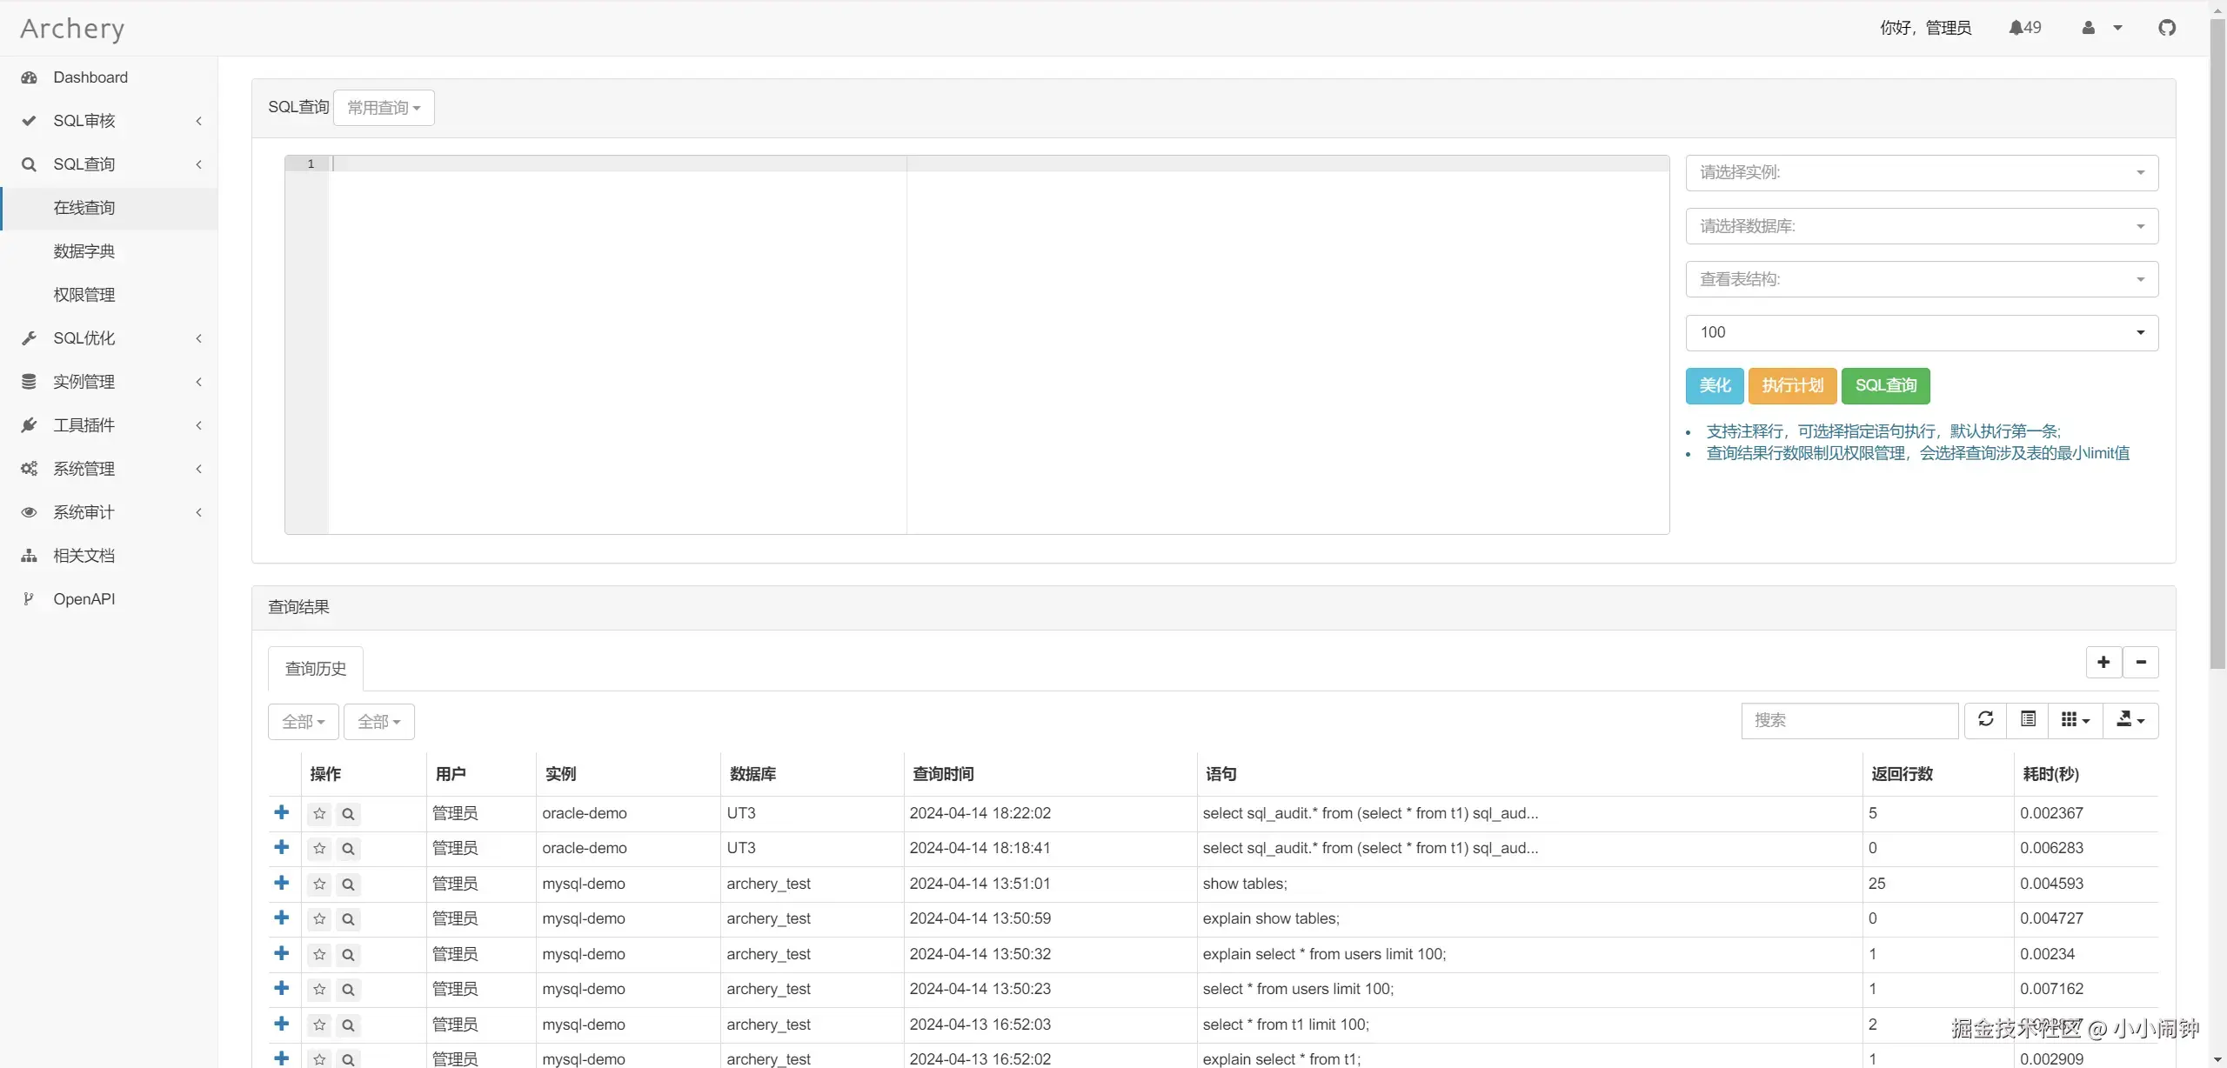The image size is (2227, 1068).
Task: Click the refresh icon in table toolbar
Action: pyautogui.click(x=1985, y=719)
